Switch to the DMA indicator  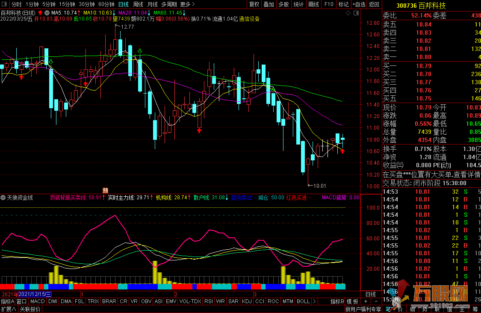(x=66, y=301)
